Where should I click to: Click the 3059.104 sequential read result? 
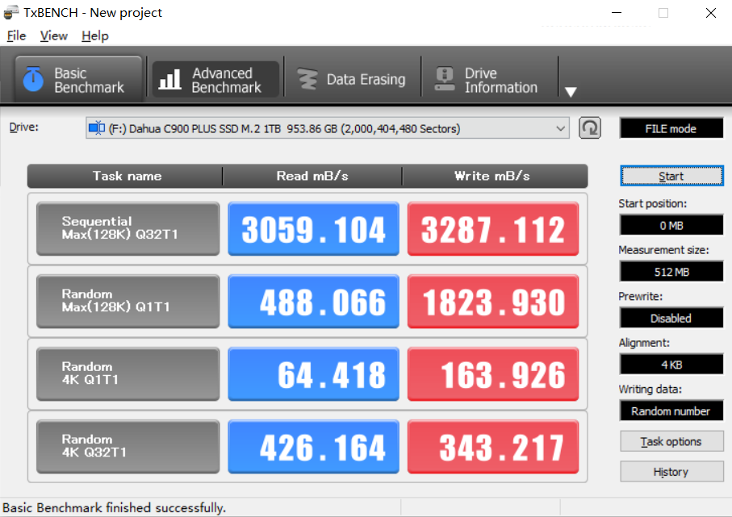(313, 228)
